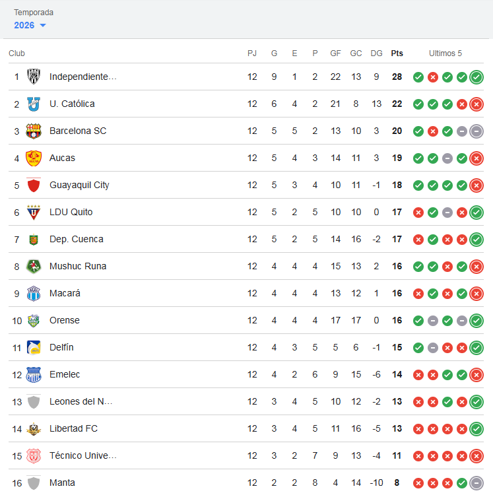The width and height of the screenshot is (493, 499).
Task: Click Barcelona SC's latest draw result indicator
Action: (x=477, y=131)
